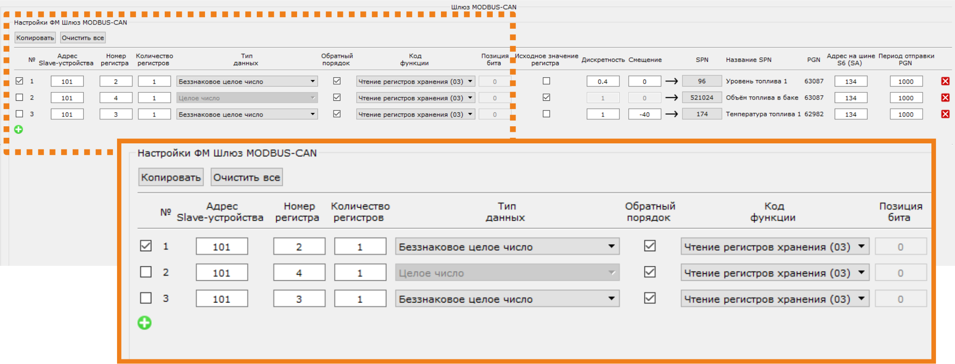The width and height of the screenshot is (955, 364).
Task: Click the arrow icon before SPN value 174
Action: (x=671, y=114)
